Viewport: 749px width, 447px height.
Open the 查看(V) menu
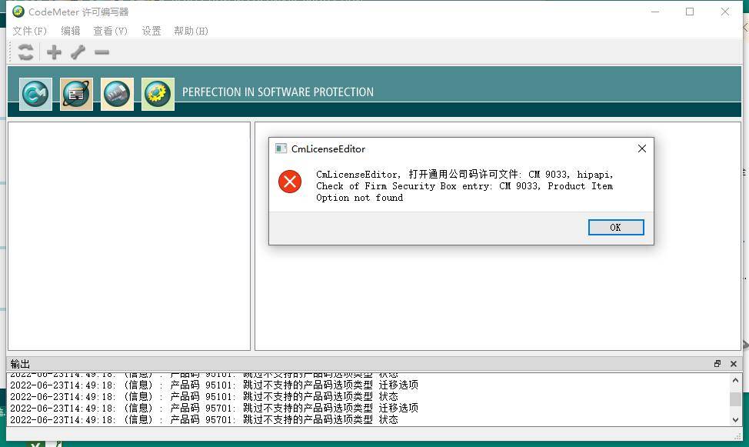pyautogui.click(x=110, y=31)
